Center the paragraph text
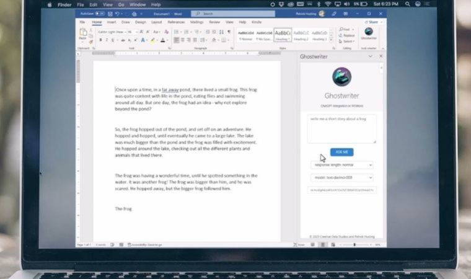Screen dimensions: 471x279 pyautogui.click(x=183, y=40)
